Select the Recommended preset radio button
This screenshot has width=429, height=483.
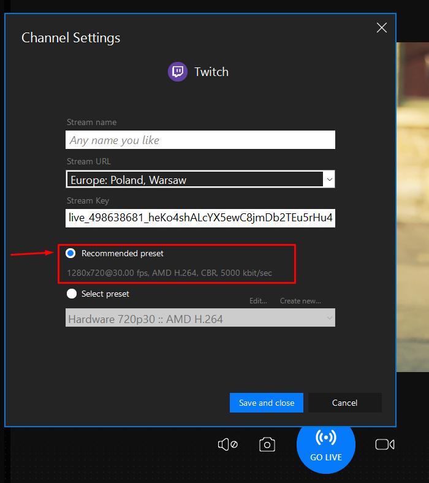(x=71, y=253)
